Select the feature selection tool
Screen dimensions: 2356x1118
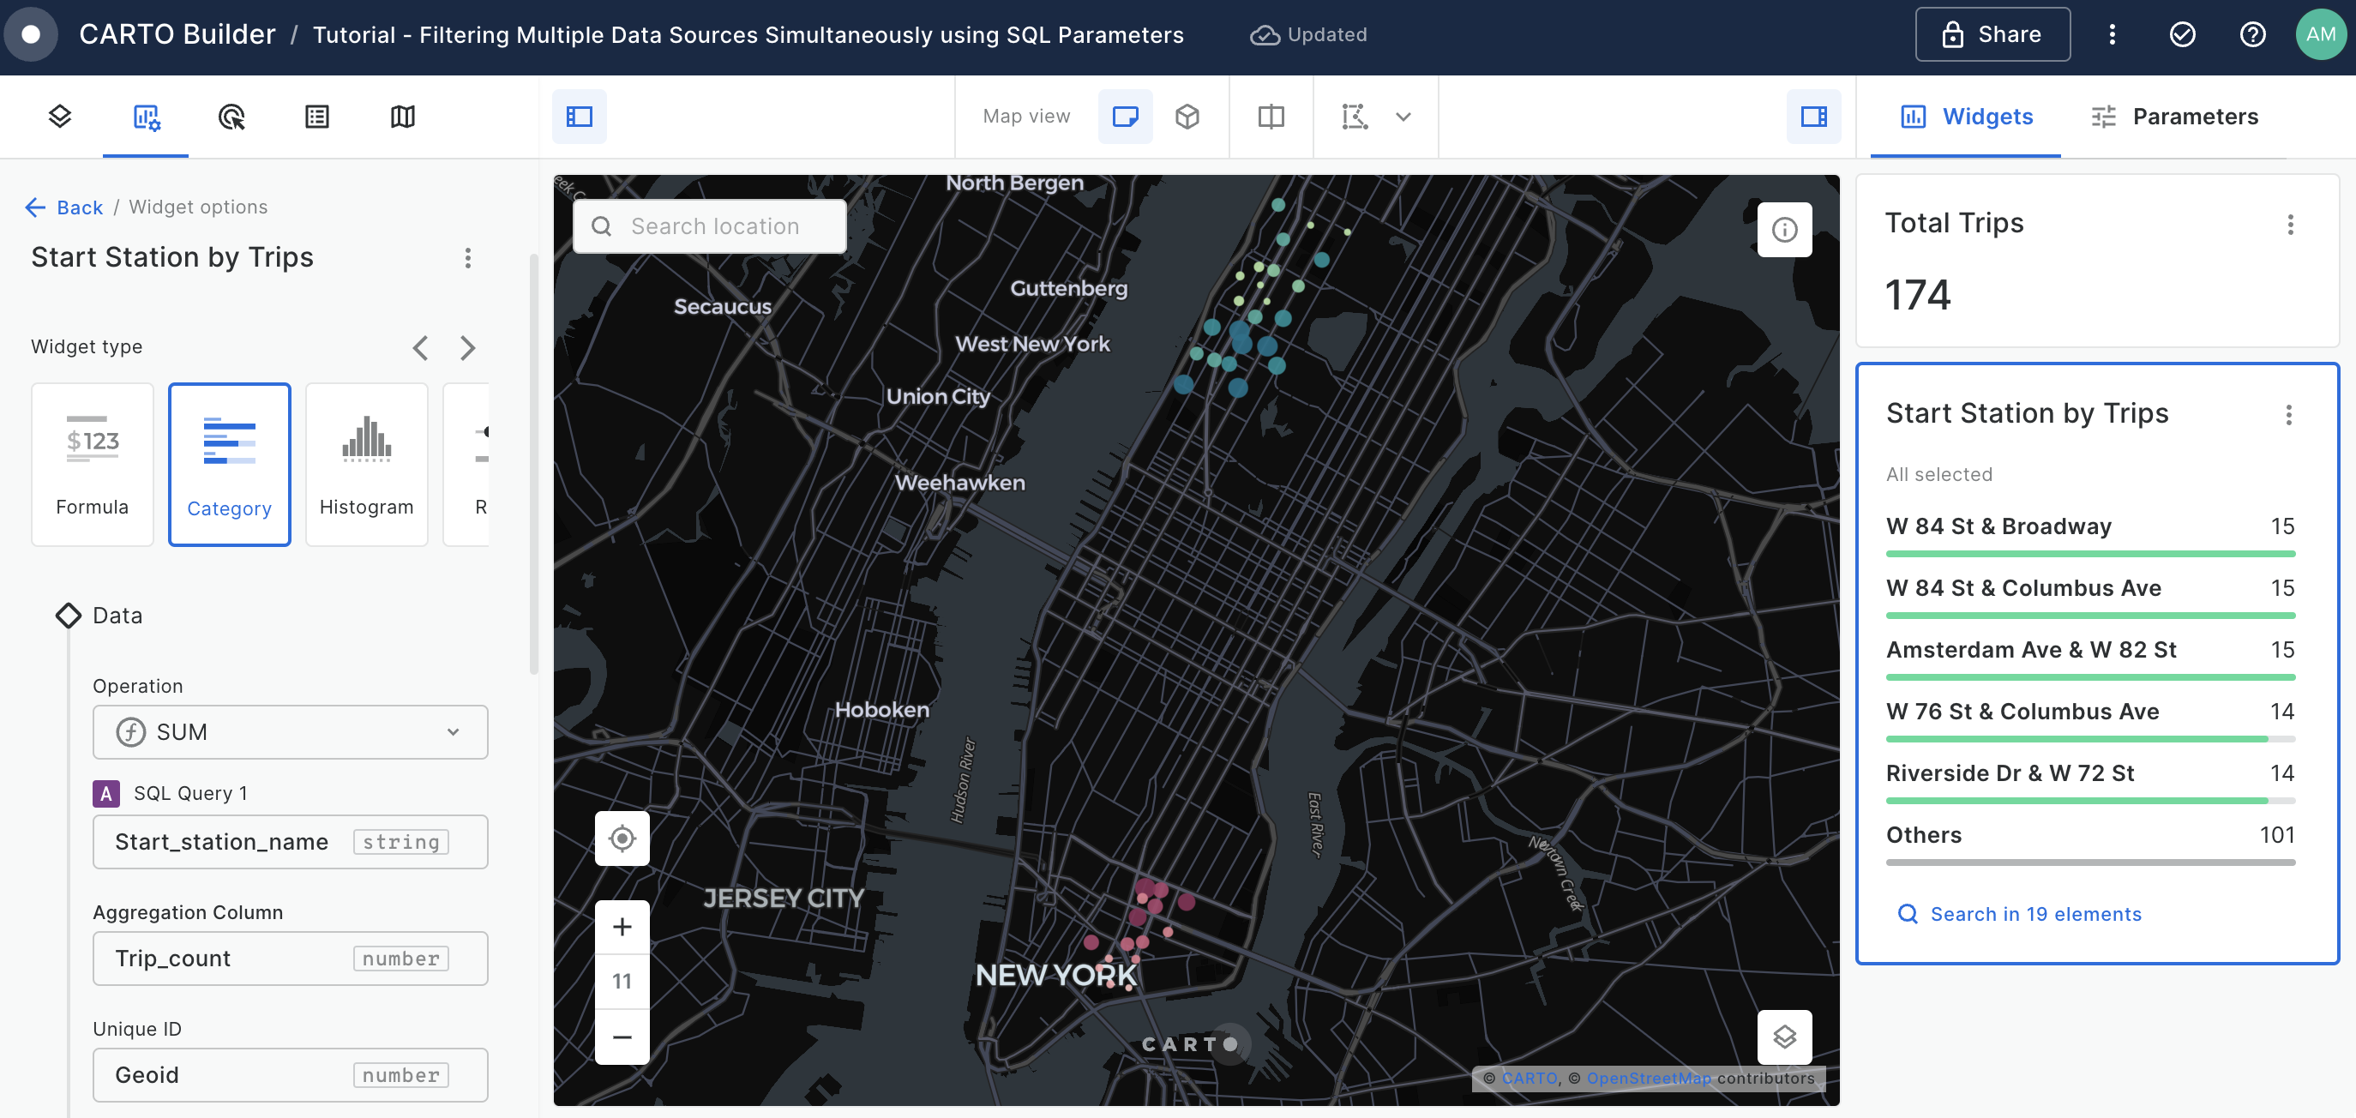tap(1355, 117)
